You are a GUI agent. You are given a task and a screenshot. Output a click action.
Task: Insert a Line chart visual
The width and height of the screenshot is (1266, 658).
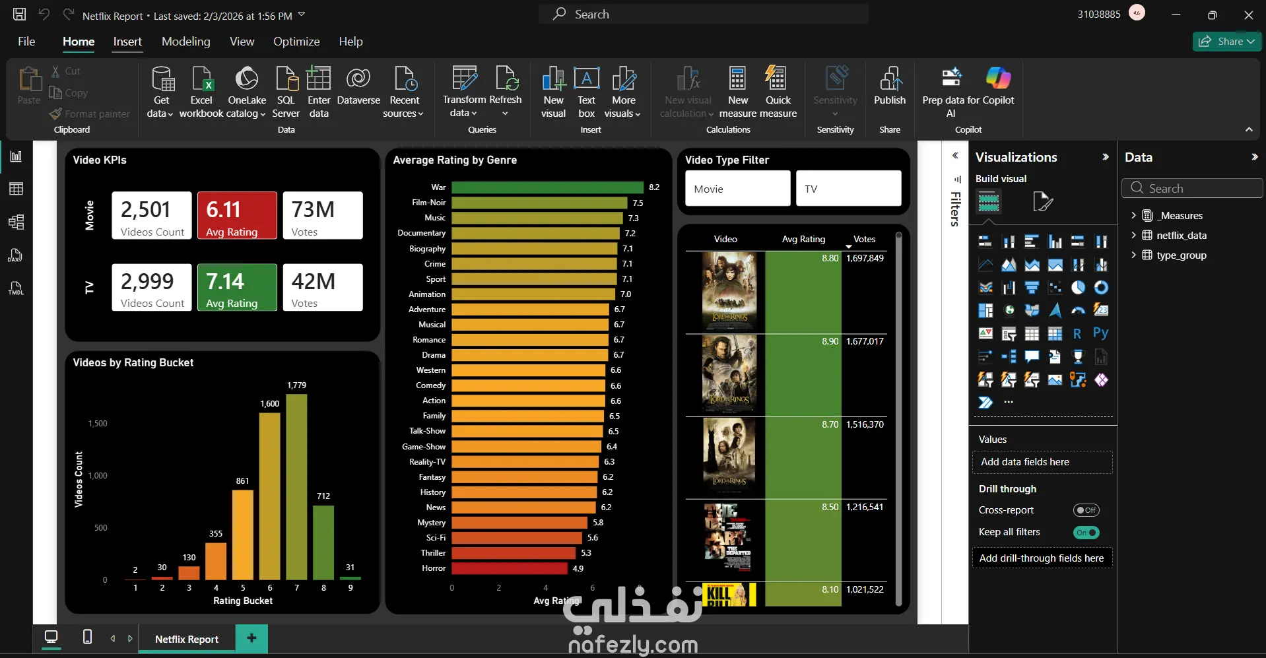(x=985, y=265)
